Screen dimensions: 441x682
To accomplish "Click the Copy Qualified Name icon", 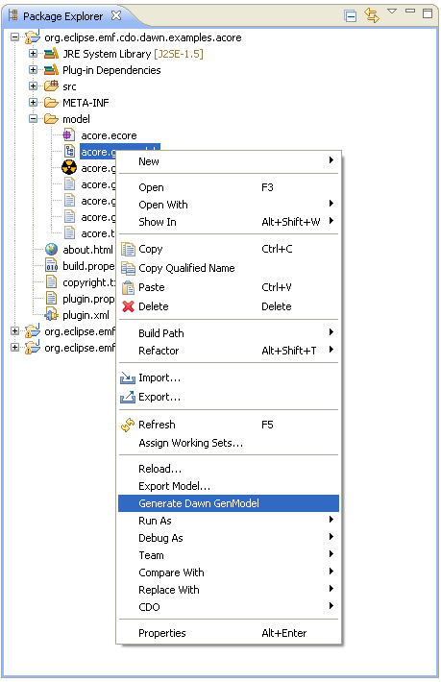I will (x=128, y=268).
